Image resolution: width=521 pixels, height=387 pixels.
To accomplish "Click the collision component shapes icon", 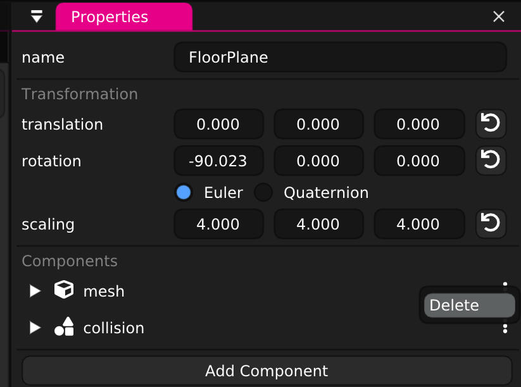I will point(63,328).
